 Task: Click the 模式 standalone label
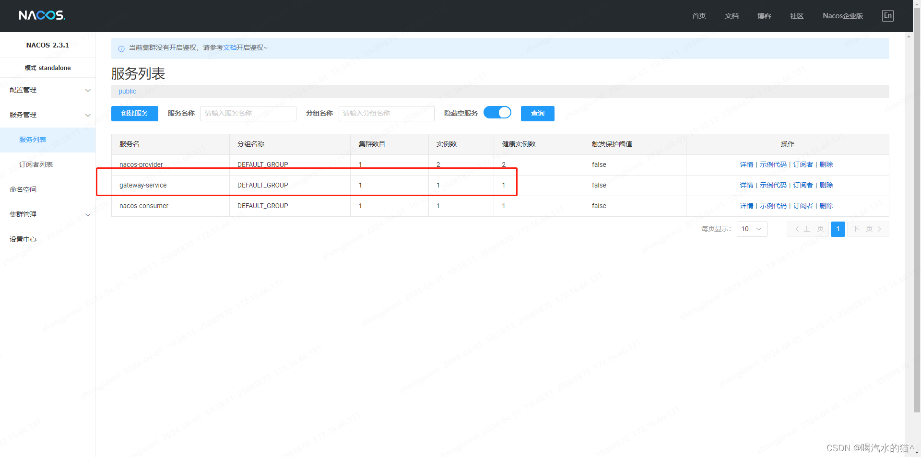coord(48,68)
